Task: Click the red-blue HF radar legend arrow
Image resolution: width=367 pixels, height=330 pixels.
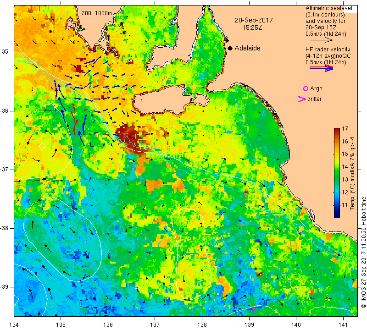Action: pos(321,68)
